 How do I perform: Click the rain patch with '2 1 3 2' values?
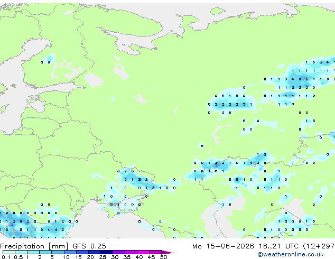point(136,180)
